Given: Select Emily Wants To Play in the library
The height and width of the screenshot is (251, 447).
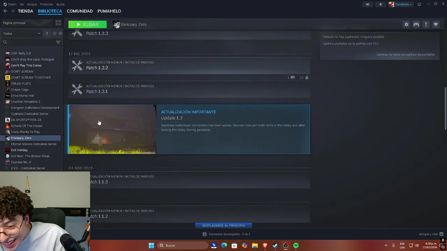Looking at the screenshot, I should pyautogui.click(x=25, y=132).
